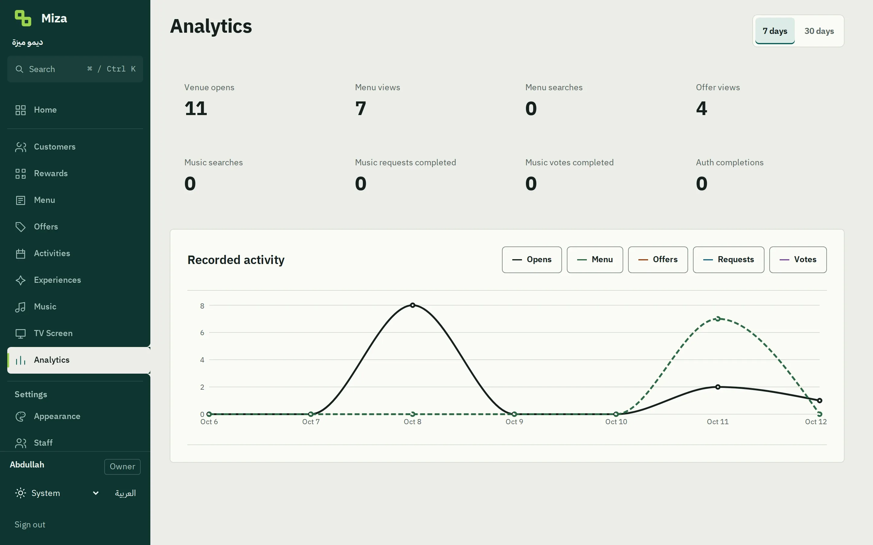
Task: Click the Oct 11 Opens data point
Action: 718,387
